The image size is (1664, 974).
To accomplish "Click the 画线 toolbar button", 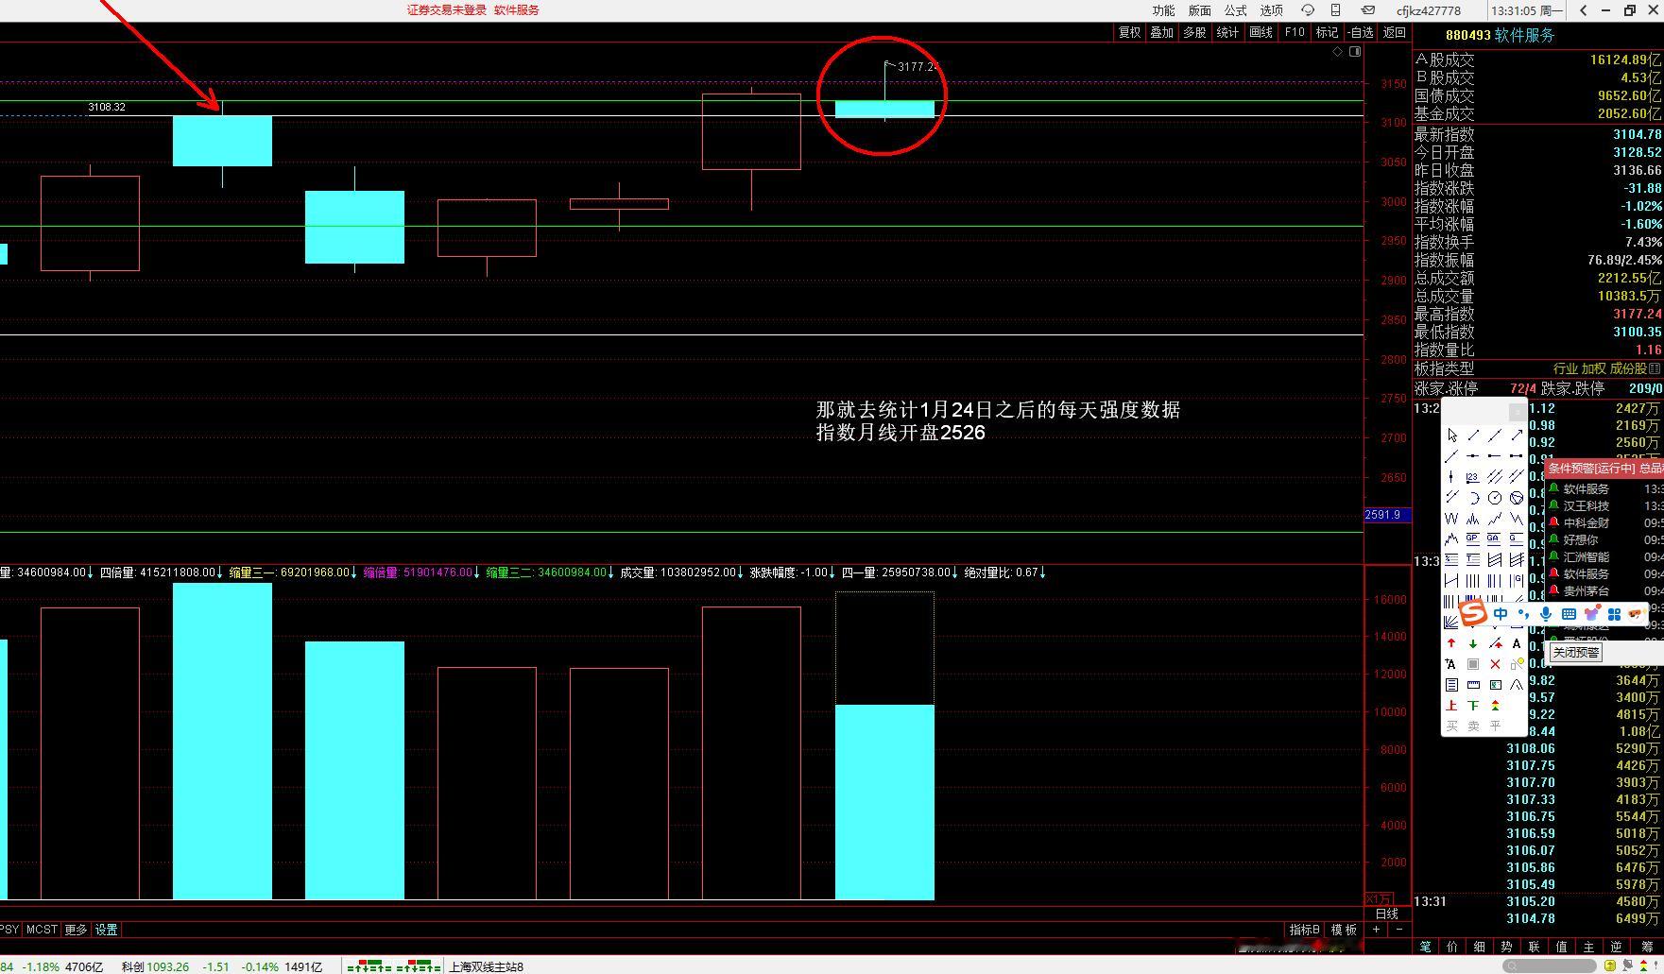I will click(x=1261, y=32).
